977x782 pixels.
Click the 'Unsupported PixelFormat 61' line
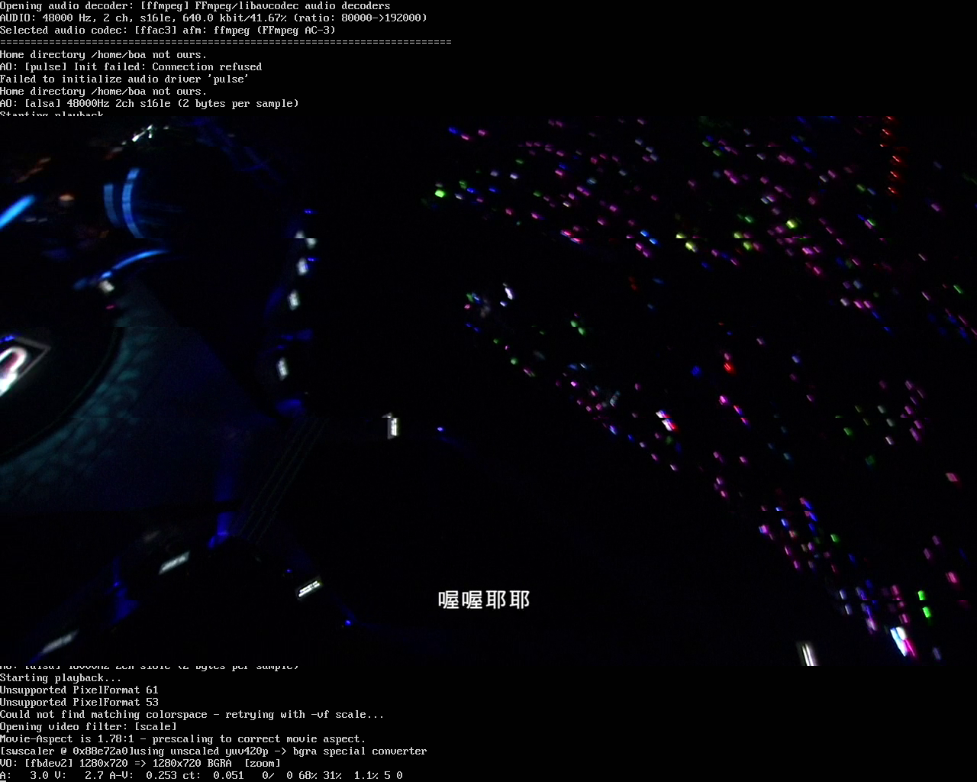point(79,690)
